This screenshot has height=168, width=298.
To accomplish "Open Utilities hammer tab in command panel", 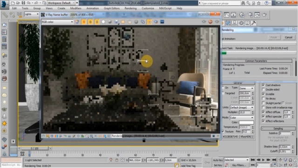I will 253,23.
